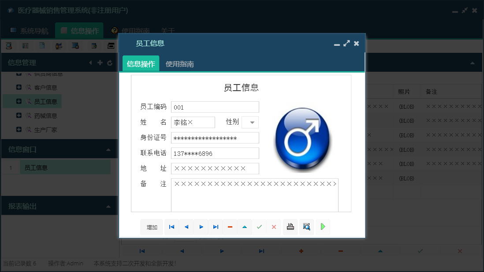Jump to the last employee record

point(215,227)
